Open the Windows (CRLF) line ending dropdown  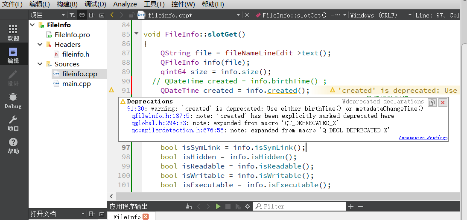[410, 15]
